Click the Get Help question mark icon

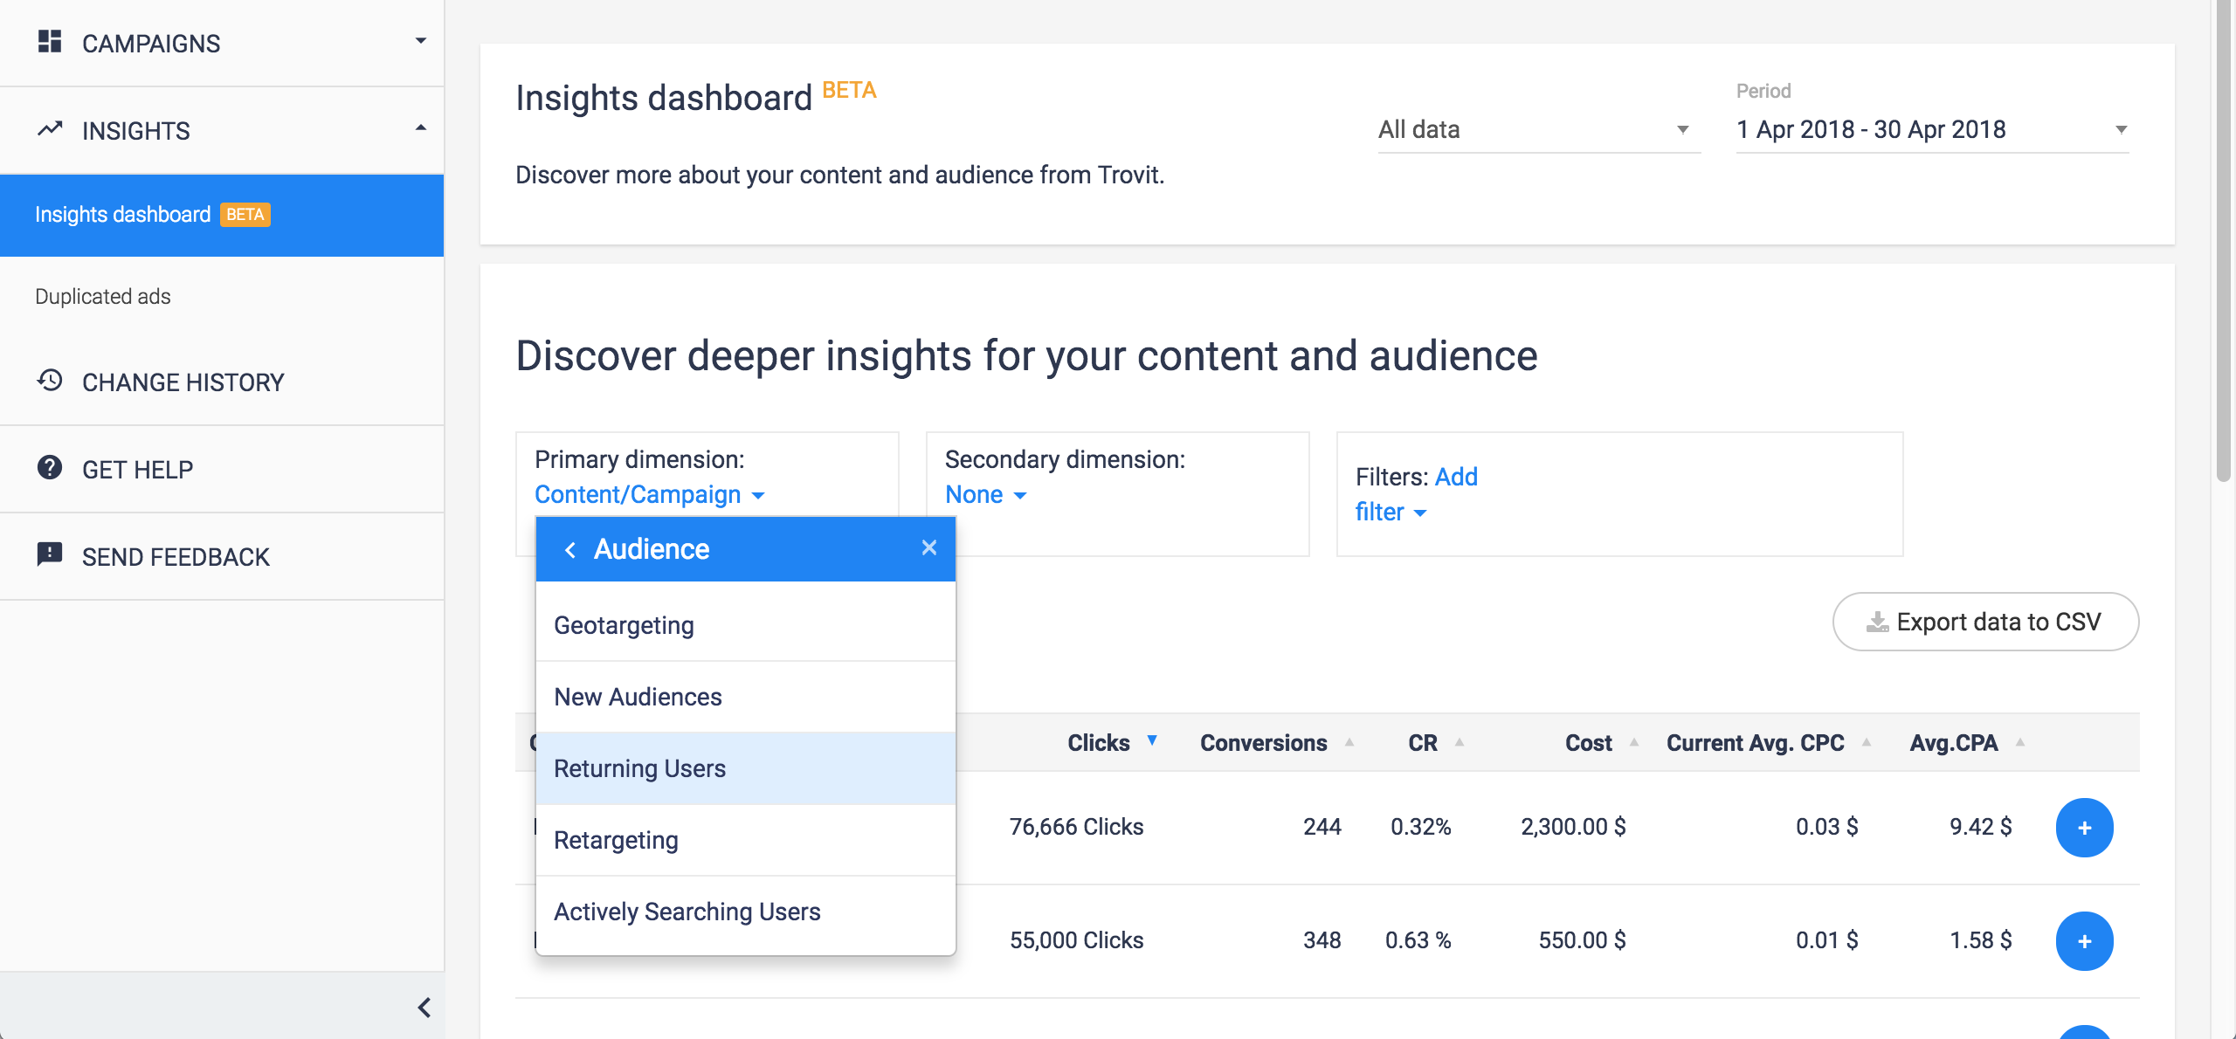click(x=50, y=468)
